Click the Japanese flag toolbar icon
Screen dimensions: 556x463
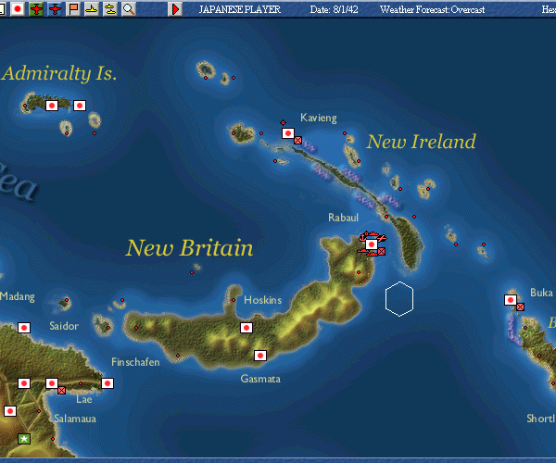tap(18, 9)
